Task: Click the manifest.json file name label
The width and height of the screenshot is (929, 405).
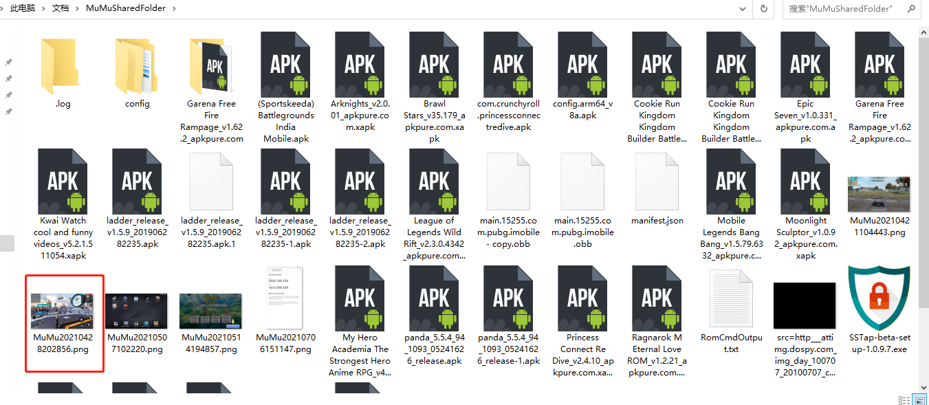Action: tap(657, 221)
